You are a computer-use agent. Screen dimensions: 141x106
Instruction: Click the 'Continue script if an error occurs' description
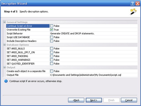click(x=36, y=81)
